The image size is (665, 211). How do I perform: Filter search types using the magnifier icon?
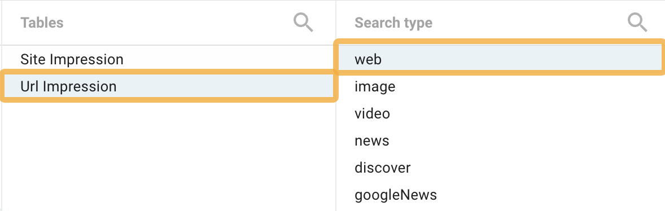click(637, 23)
